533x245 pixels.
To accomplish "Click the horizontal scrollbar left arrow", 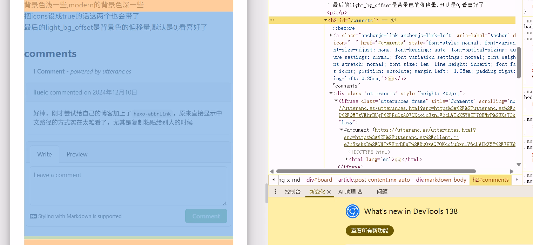I will (272, 171).
